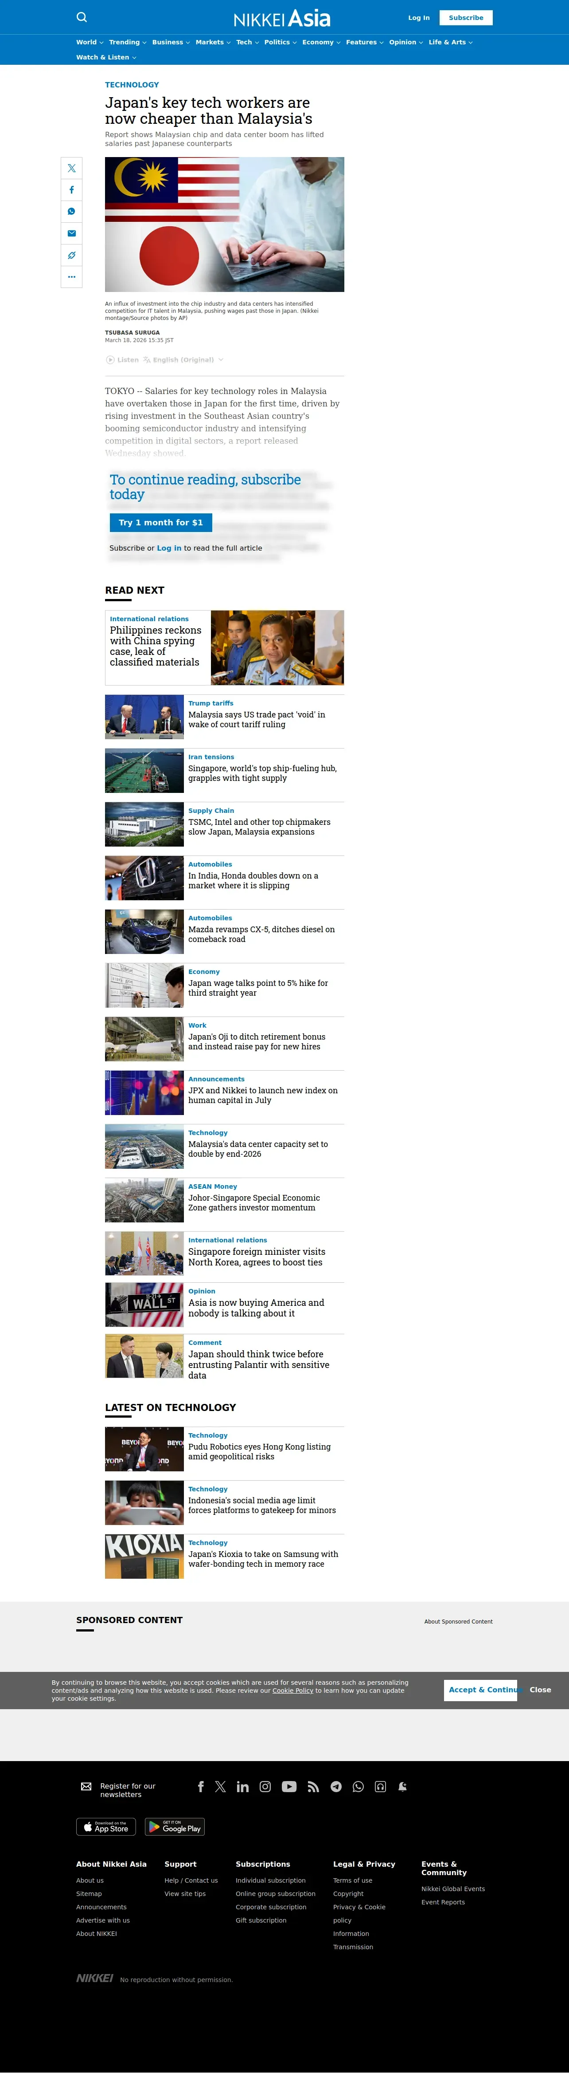Read Singapore ship-fueling hub story
The image size is (569, 2081).
(262, 773)
